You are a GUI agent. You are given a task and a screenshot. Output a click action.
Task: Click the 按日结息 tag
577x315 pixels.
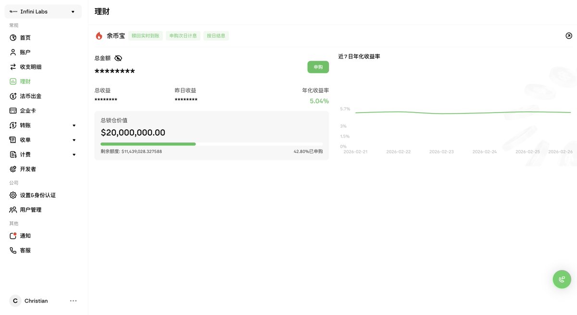click(216, 36)
